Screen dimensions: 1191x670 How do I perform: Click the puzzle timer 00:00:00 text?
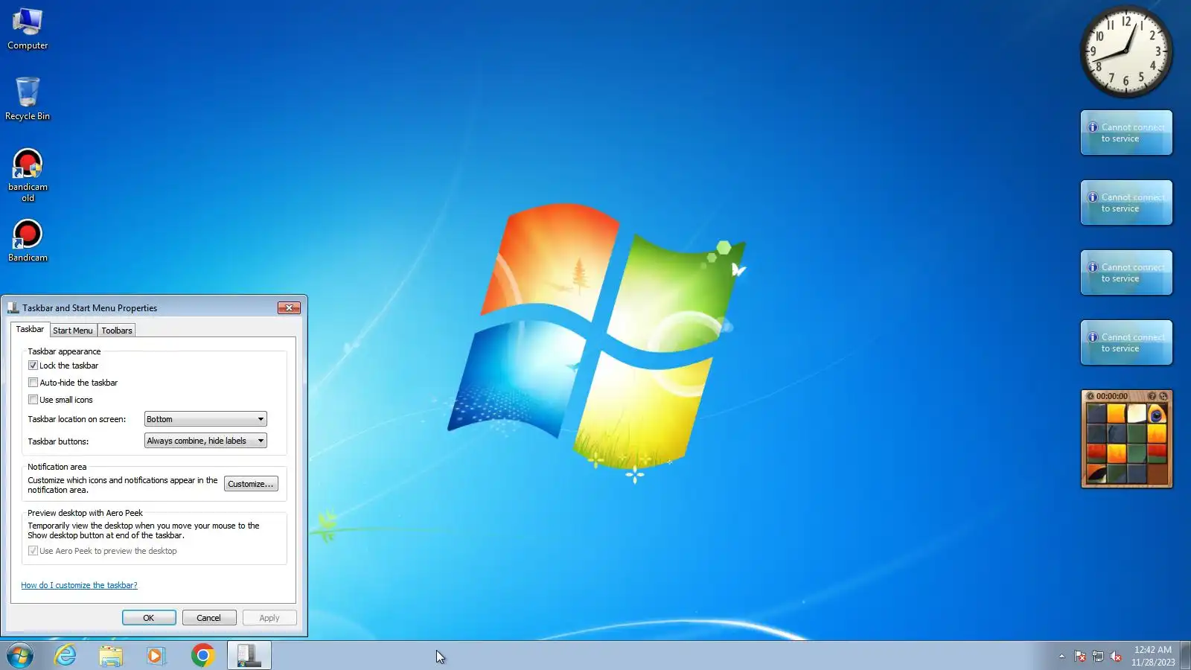(x=1112, y=396)
